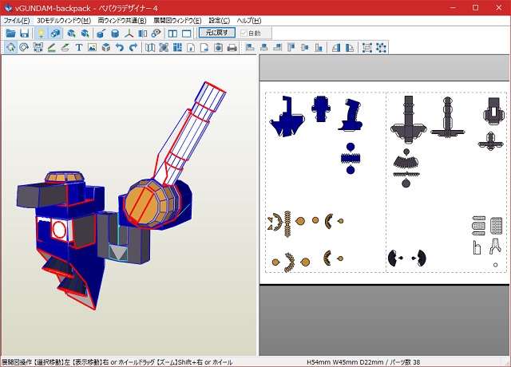Screen dimensions: 511x367
Task: Select the text T tool
Action: pos(79,48)
